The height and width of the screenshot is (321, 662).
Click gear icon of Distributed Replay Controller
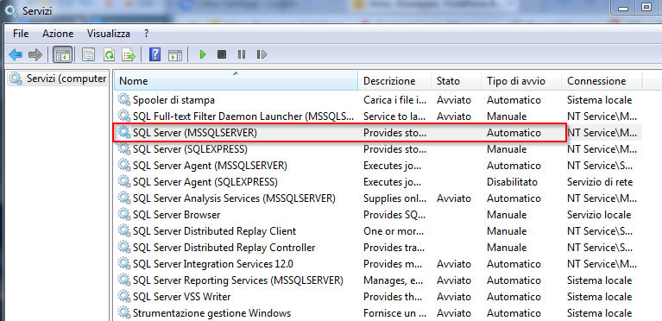coord(123,247)
